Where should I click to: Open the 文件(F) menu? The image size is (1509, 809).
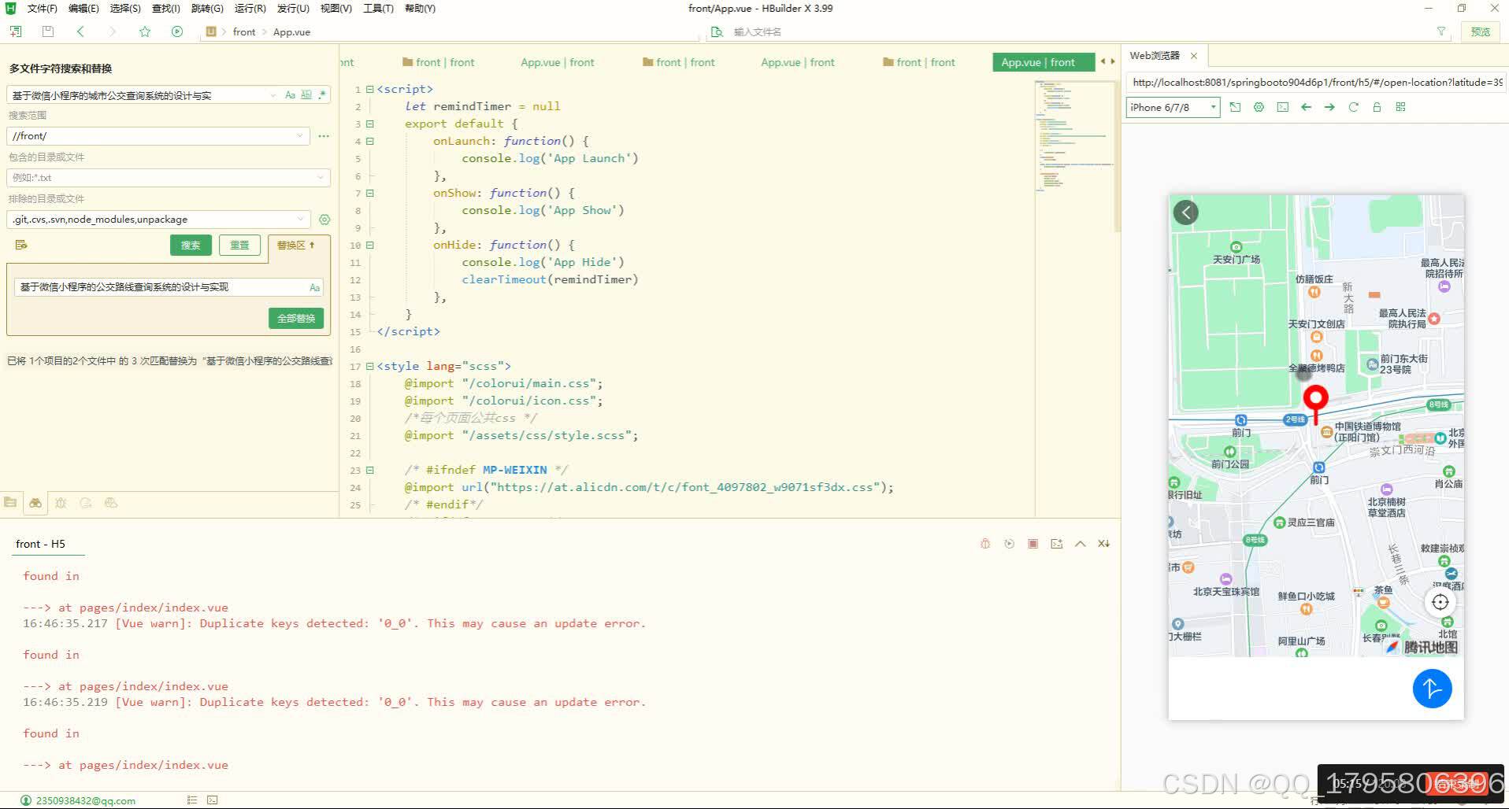point(42,9)
